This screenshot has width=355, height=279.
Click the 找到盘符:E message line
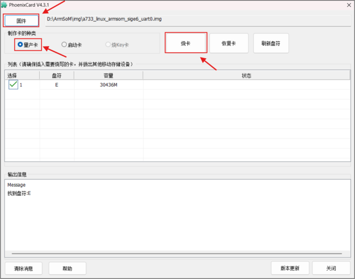(x=19, y=193)
